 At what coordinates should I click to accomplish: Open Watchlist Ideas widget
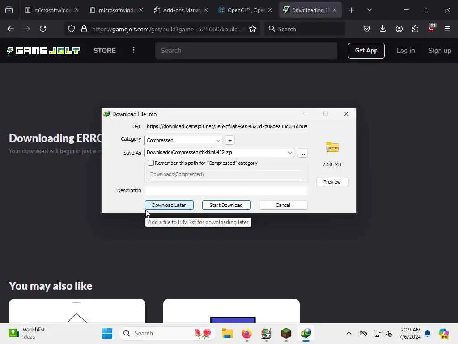click(26, 333)
